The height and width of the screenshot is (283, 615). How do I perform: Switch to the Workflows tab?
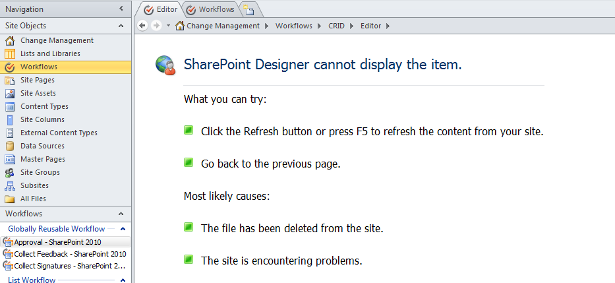point(211,10)
